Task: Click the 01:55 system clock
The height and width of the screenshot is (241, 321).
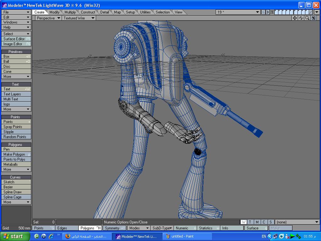Action: point(311,236)
